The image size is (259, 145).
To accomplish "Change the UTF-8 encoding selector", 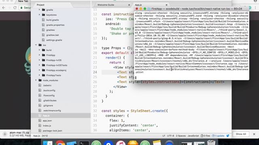I will [170, 136].
